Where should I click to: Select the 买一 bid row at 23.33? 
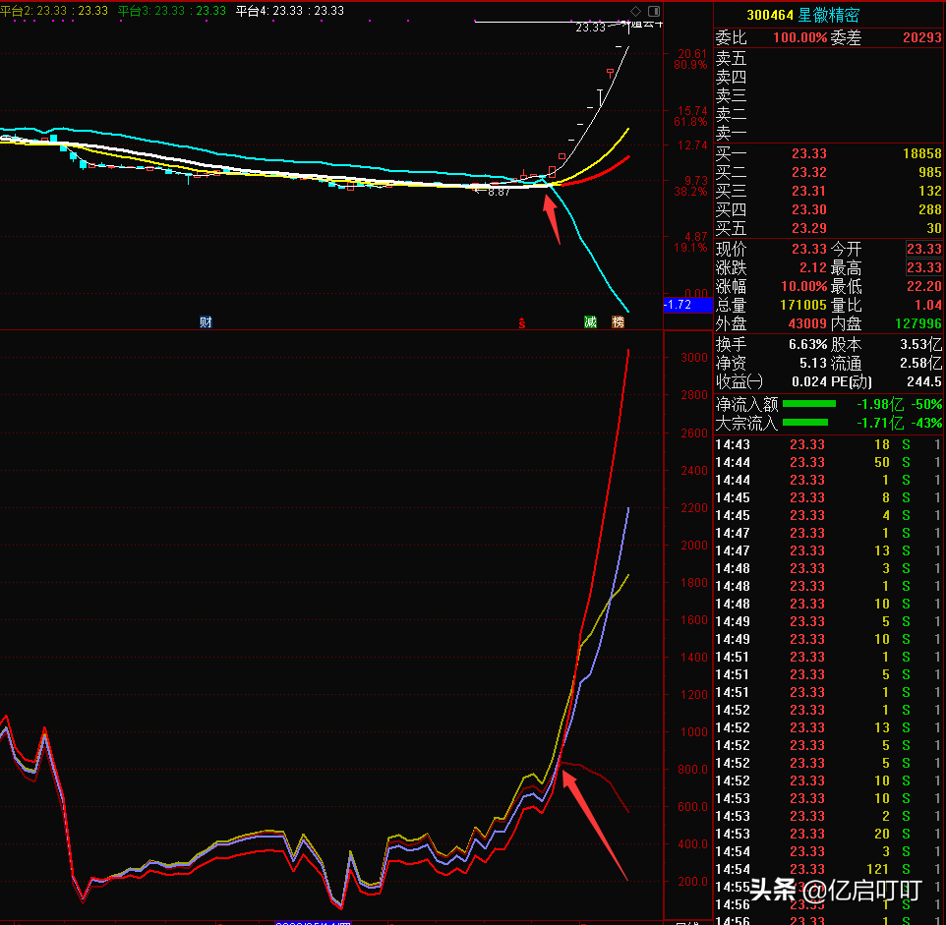pyautogui.click(x=828, y=154)
